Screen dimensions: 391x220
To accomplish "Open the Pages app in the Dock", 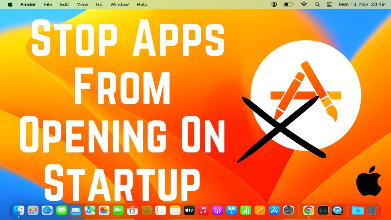I will tap(260, 210).
